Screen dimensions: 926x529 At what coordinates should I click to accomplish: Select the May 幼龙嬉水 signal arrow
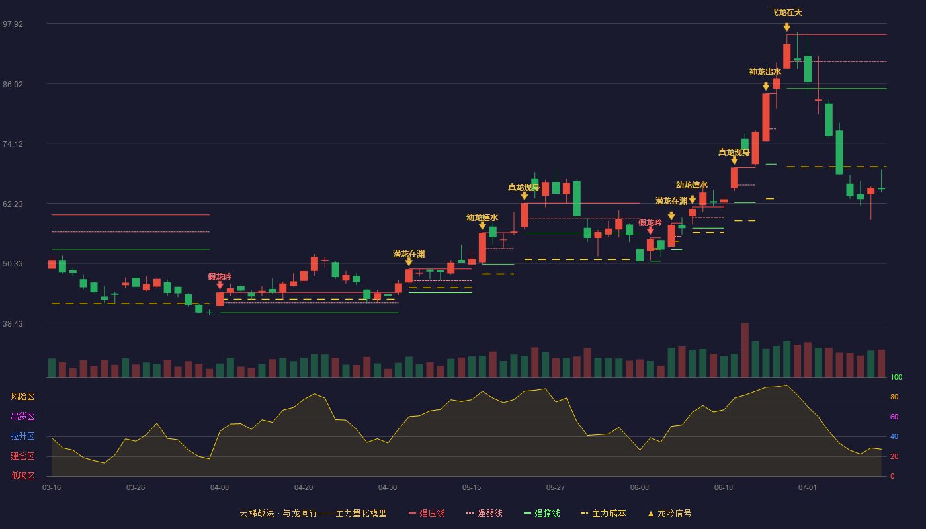(x=482, y=225)
